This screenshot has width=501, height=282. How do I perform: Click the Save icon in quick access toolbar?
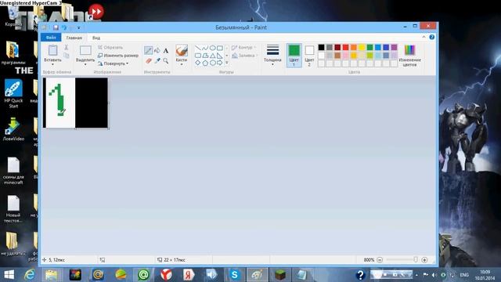point(56,27)
